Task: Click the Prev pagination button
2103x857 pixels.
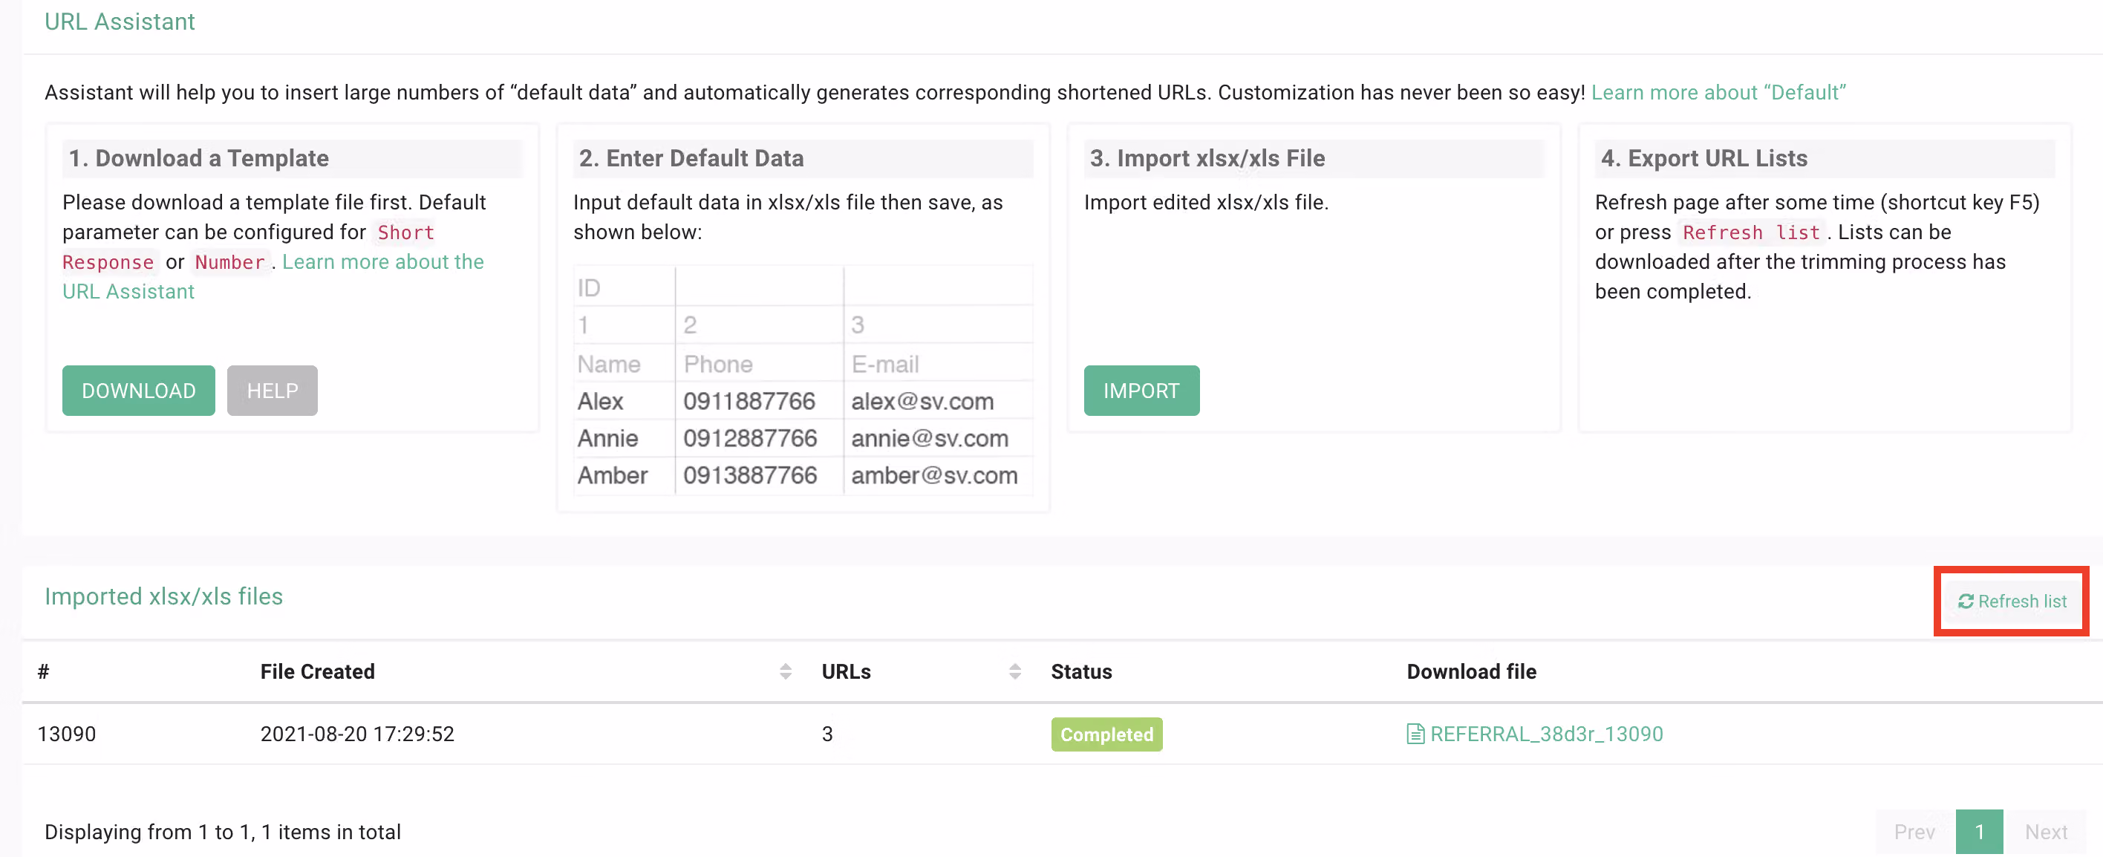Action: [1914, 832]
